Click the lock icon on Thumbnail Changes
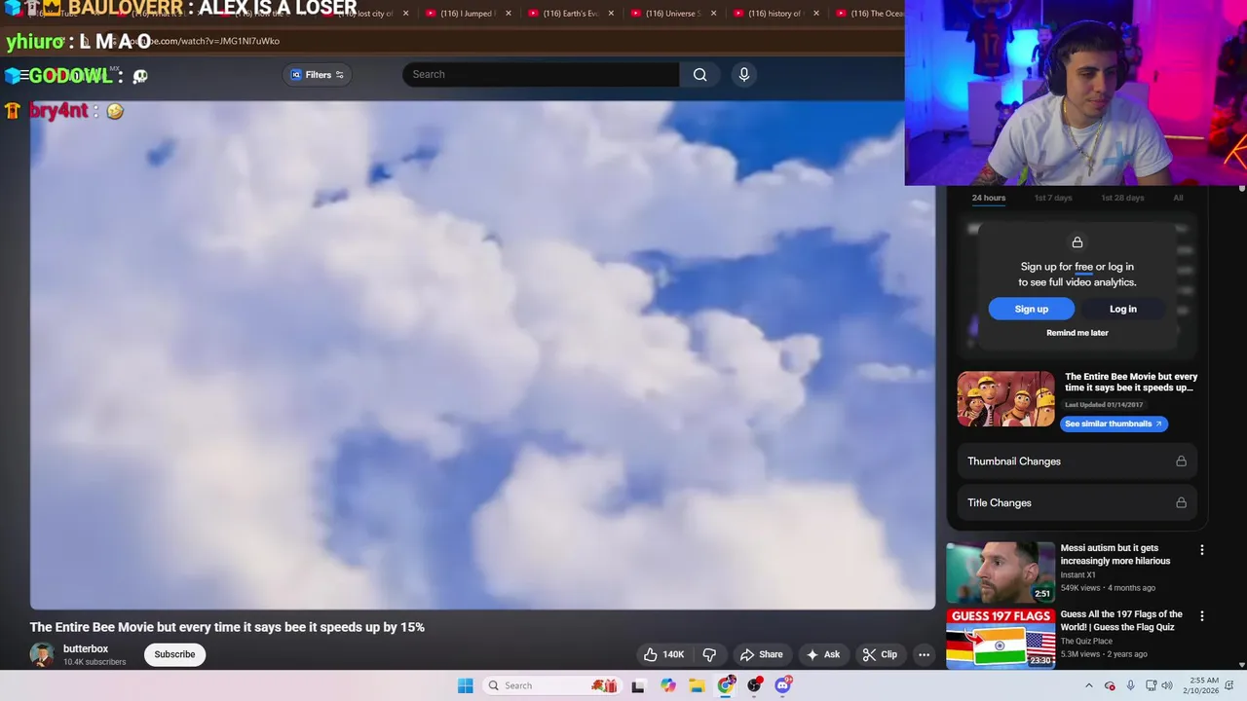1247x701 pixels. pos(1181,461)
